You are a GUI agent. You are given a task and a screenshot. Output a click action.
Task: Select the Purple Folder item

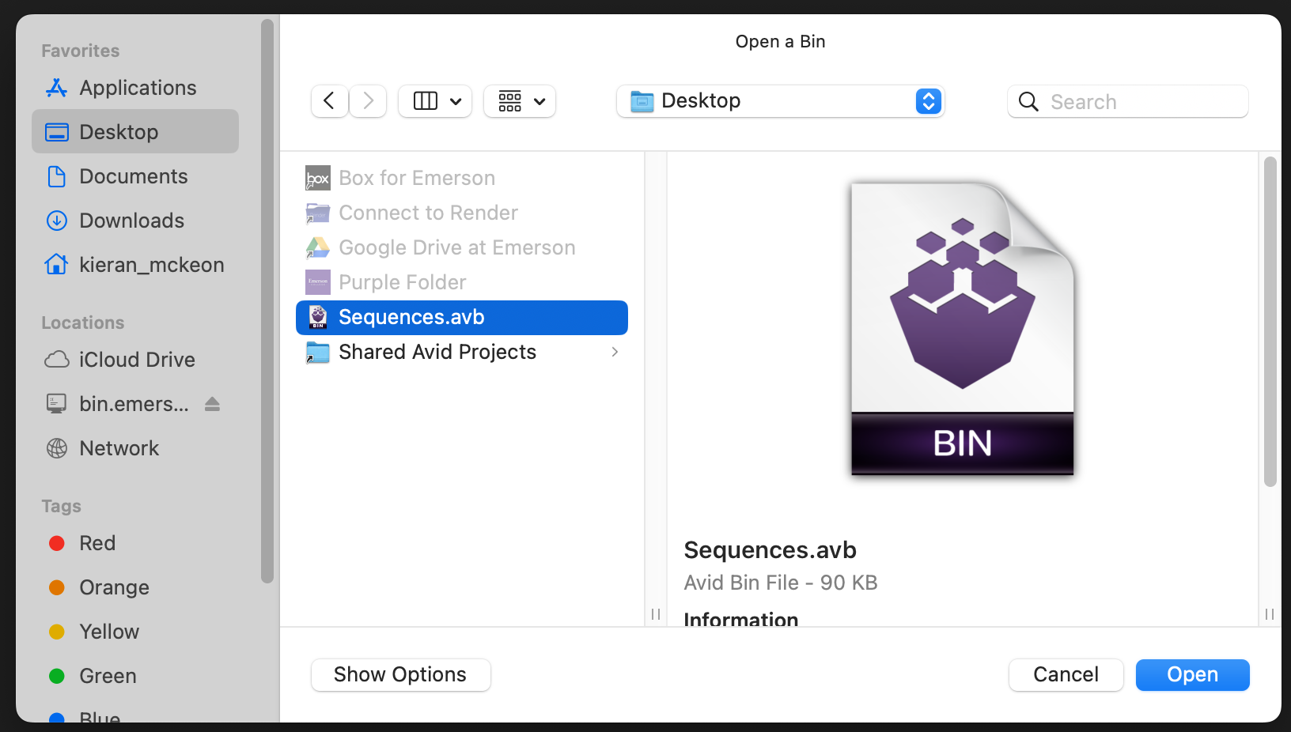coord(462,282)
